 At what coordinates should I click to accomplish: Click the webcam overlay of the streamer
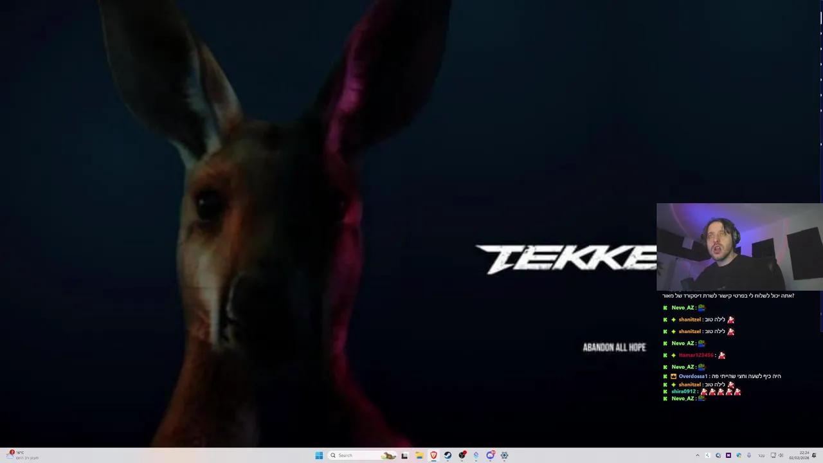[x=739, y=248]
